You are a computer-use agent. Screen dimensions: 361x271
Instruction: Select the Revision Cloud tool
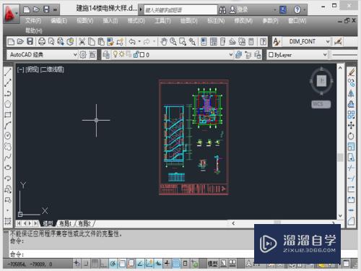pos(8,147)
